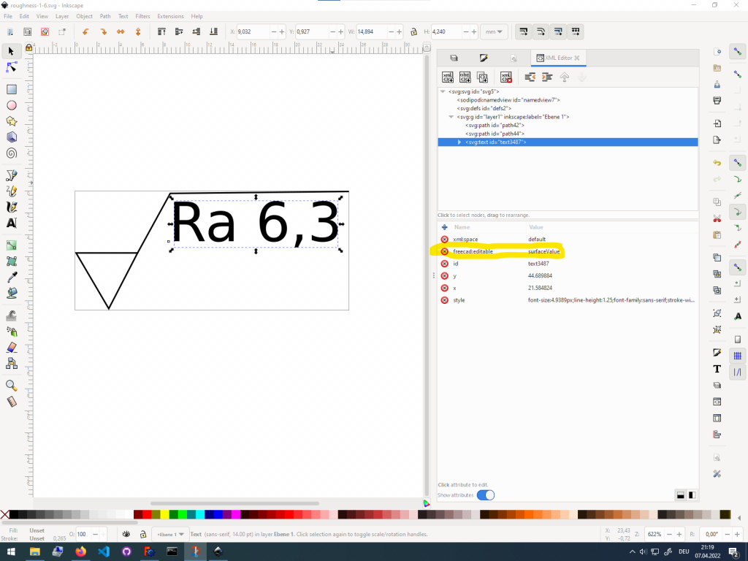Select the Dropper color picker tool
This screenshot has height=561, width=748.
click(x=12, y=277)
